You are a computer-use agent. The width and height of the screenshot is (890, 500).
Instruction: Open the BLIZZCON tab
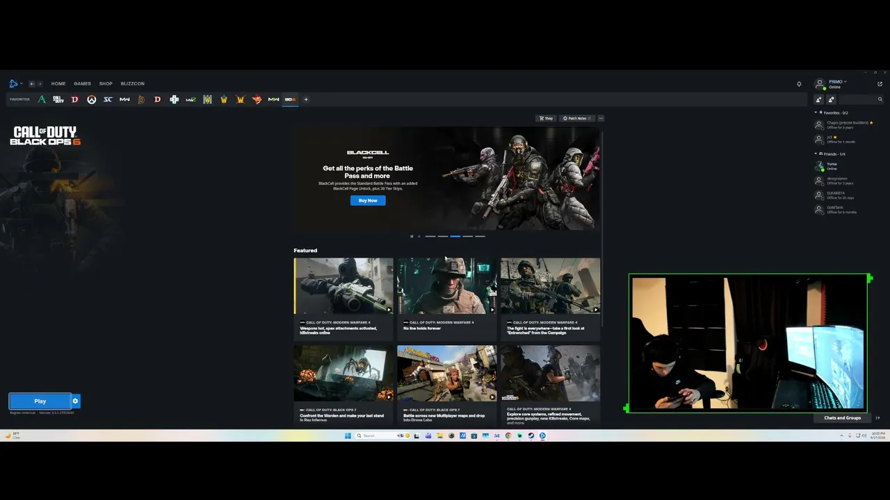133,84
